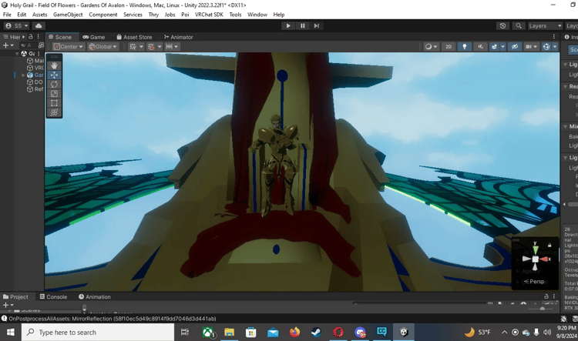
Task: Open the Layers dropdown
Action: [x=544, y=25]
